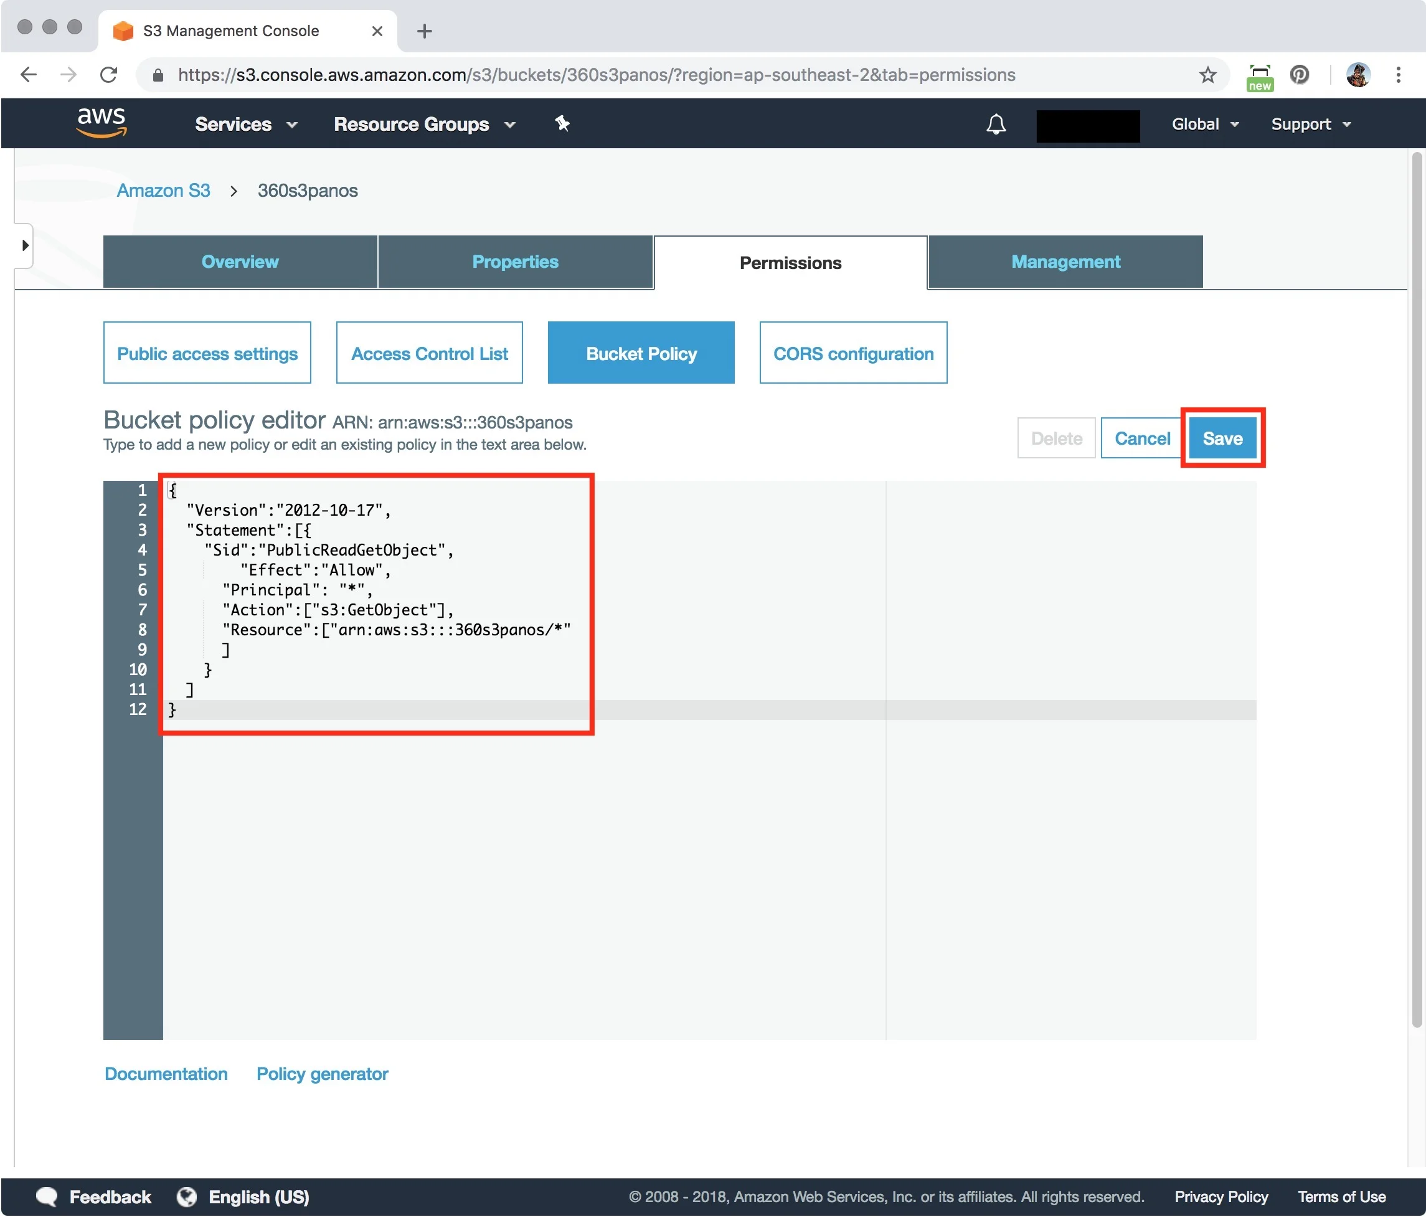
Task: Click the AWS logo home icon
Action: [x=101, y=123]
